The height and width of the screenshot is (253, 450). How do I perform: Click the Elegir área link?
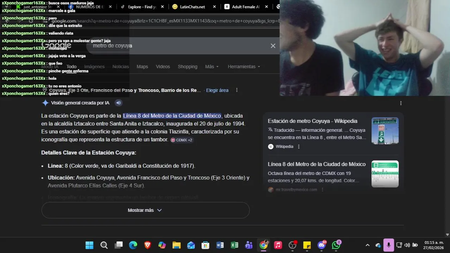point(217,90)
